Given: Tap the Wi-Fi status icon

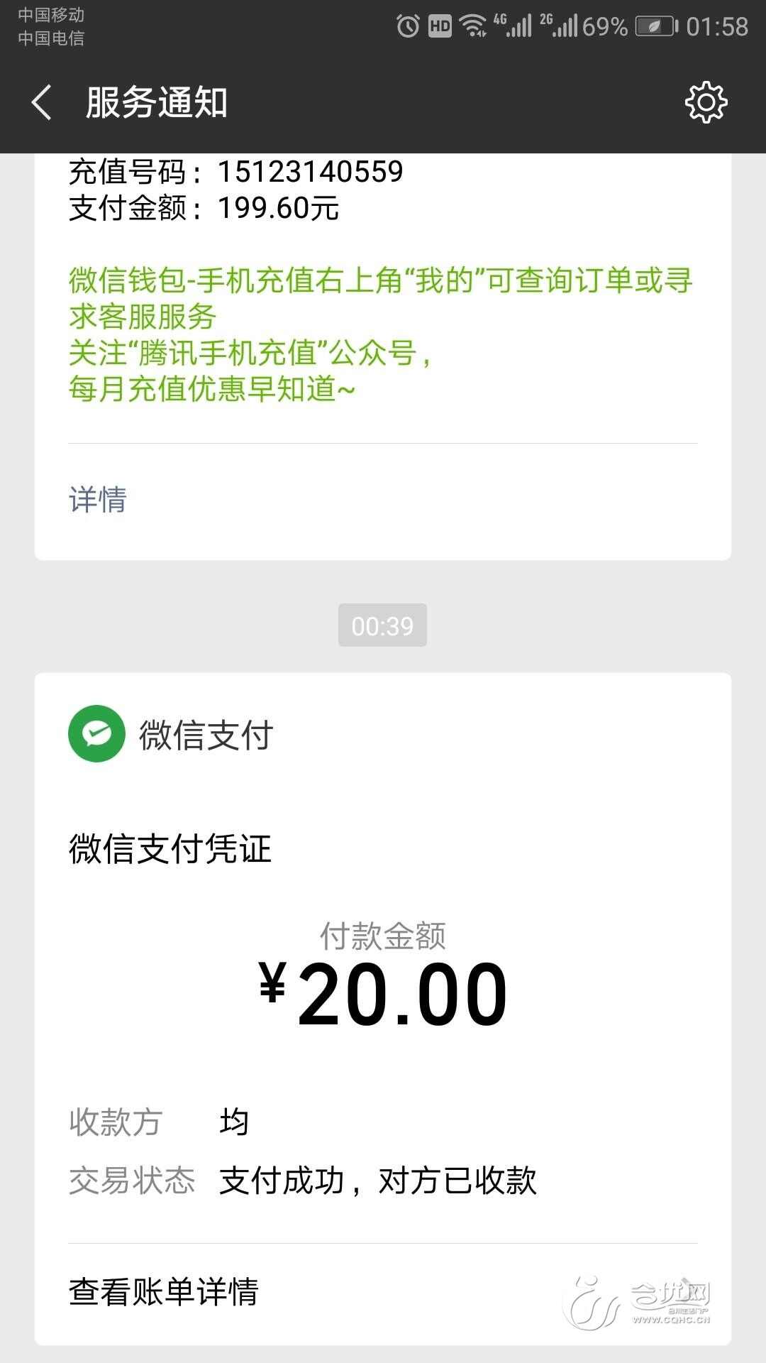Looking at the screenshot, I should [472, 26].
